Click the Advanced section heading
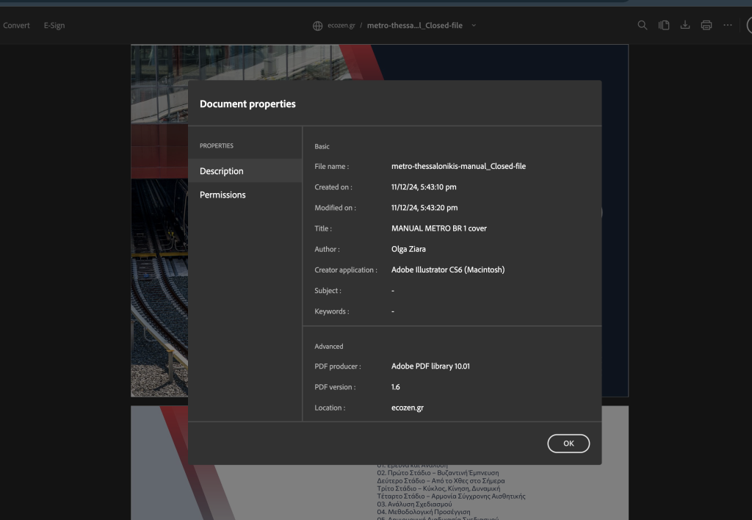752x520 pixels. coord(328,347)
